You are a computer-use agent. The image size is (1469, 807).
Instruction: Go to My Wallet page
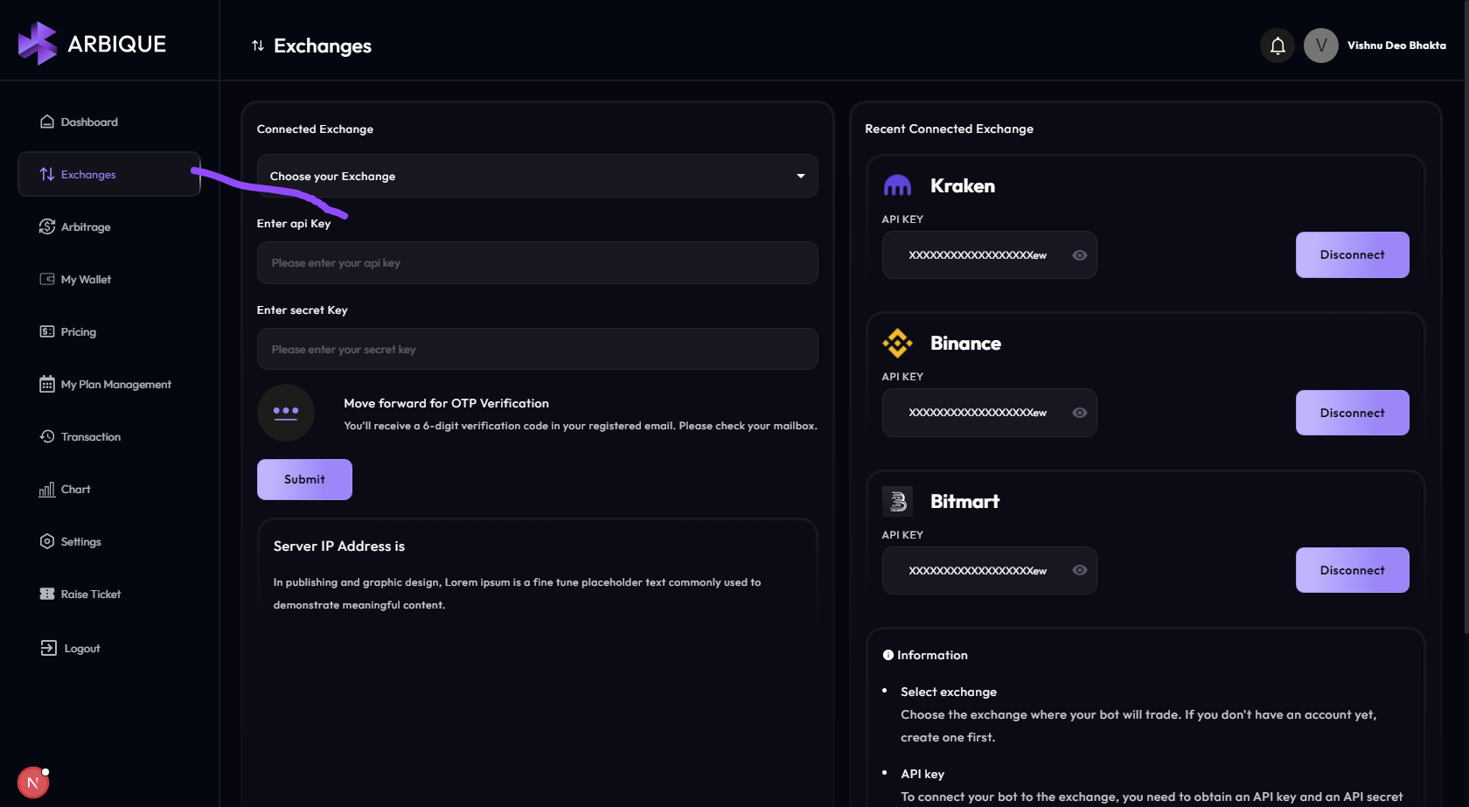(86, 280)
